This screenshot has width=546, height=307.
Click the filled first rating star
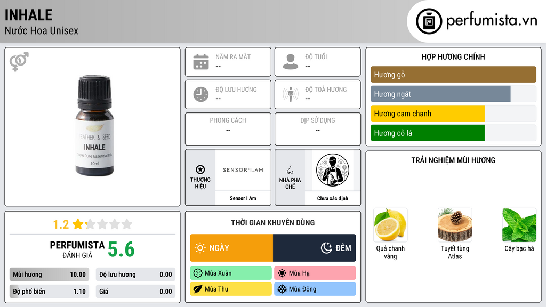(78, 224)
